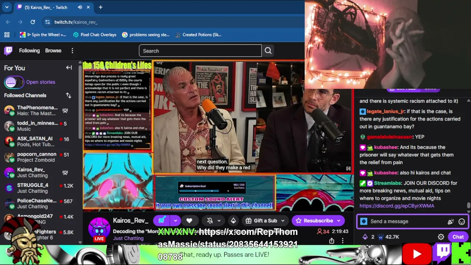The width and height of the screenshot is (471, 265).
Task: Reload the current browser page
Action: pos(33,22)
